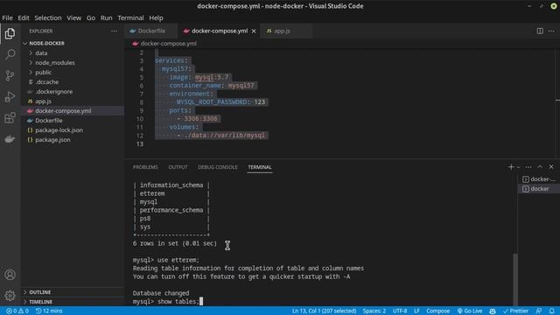The image size is (560, 315).
Task: Maximize the terminal panel size
Action: (540, 167)
